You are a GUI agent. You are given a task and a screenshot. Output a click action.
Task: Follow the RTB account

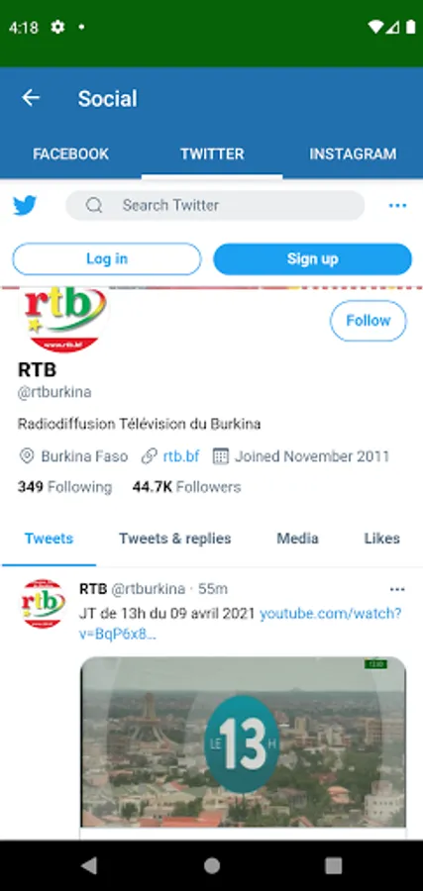[x=369, y=321]
